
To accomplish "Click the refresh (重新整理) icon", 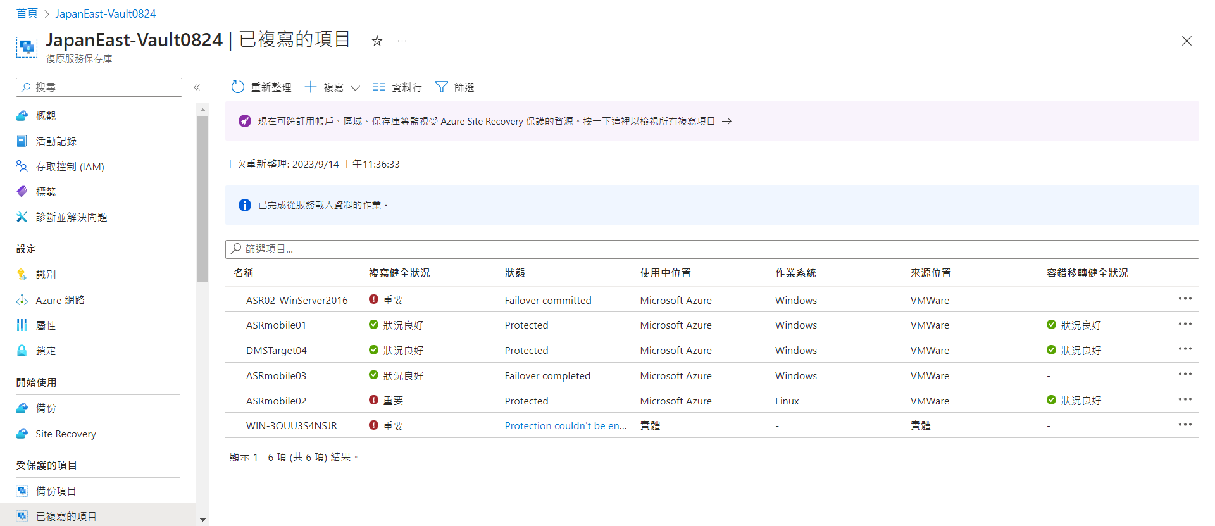I will tap(238, 87).
